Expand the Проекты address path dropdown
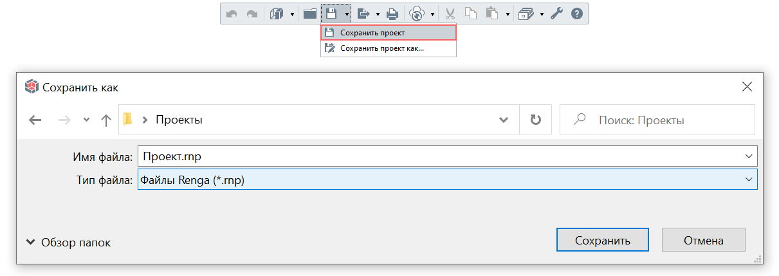 (504, 120)
